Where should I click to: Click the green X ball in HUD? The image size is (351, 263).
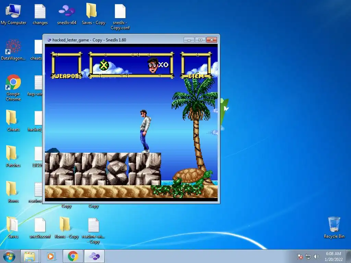pyautogui.click(x=104, y=65)
